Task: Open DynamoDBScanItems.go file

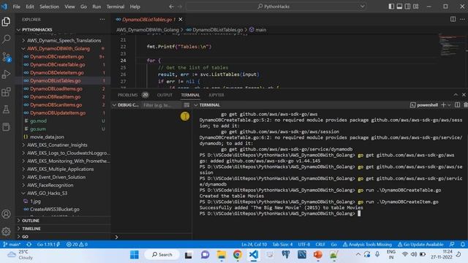Action: click(56, 105)
